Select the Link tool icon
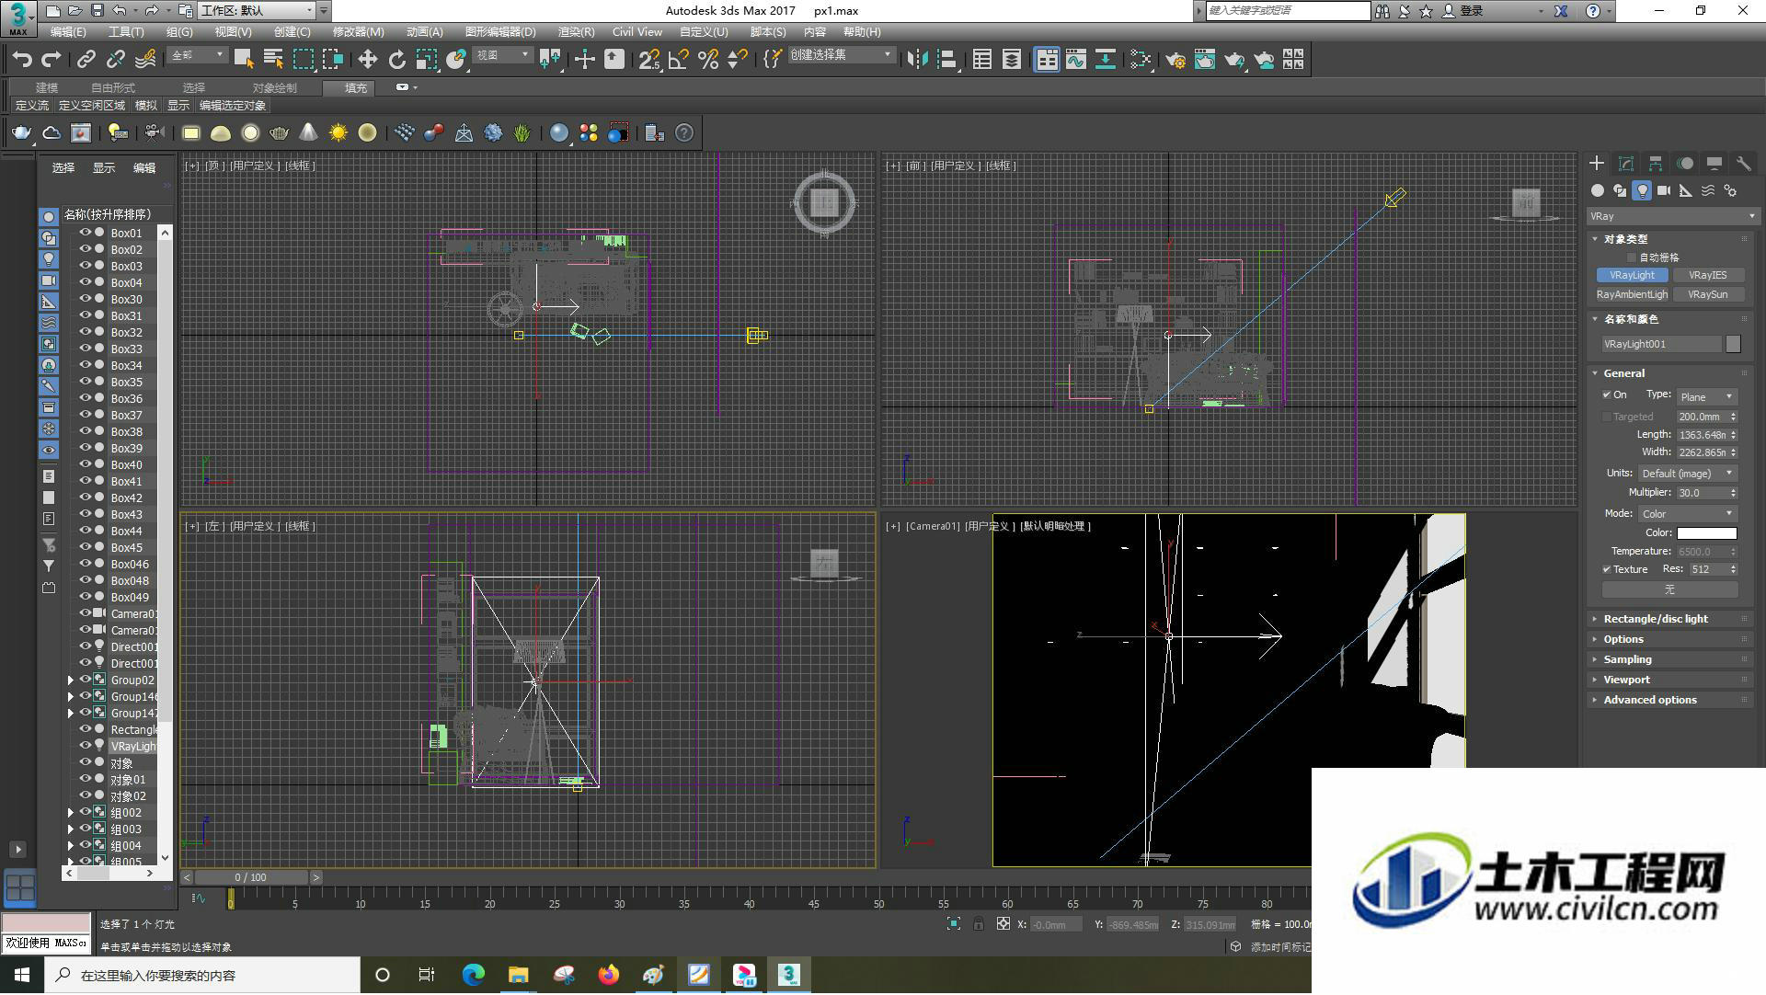 [x=86, y=60]
